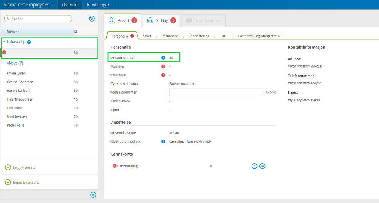Click the Ansattnummer value 80
This screenshot has width=379, height=203.
(171, 58)
